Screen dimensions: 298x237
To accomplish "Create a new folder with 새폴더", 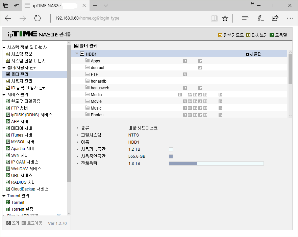I will [254, 54].
